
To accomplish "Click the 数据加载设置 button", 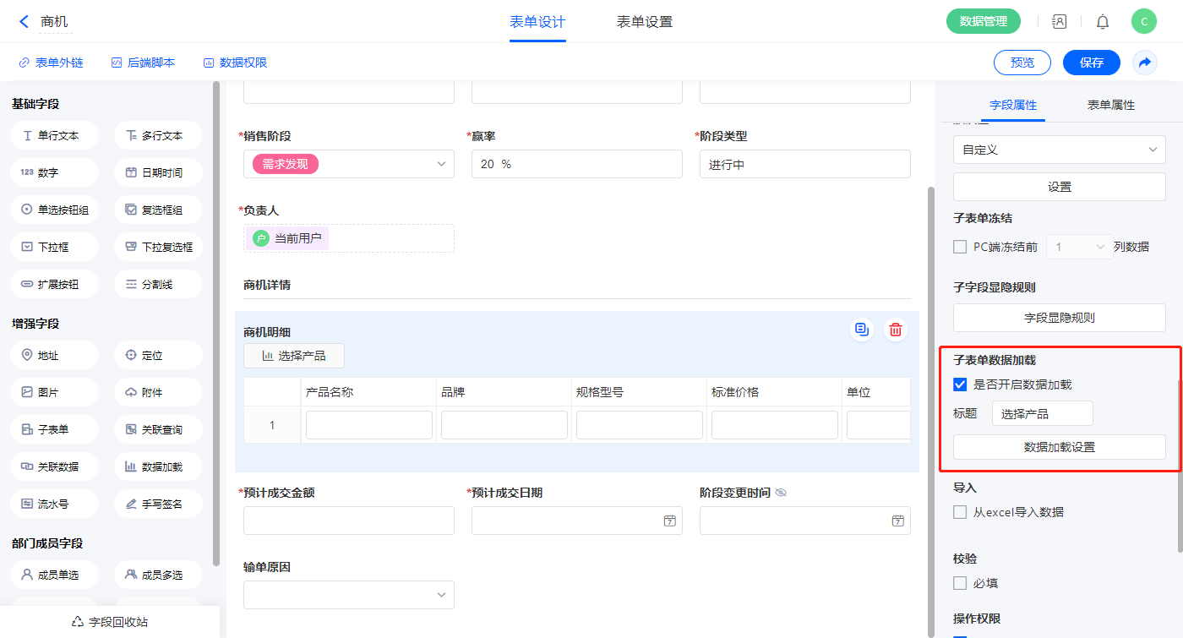I will coord(1059,447).
